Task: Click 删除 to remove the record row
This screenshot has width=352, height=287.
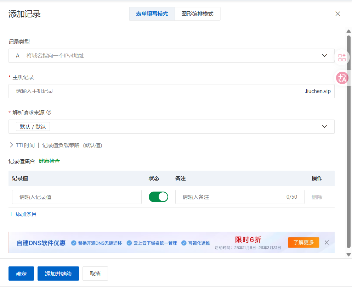Action: coord(317,197)
